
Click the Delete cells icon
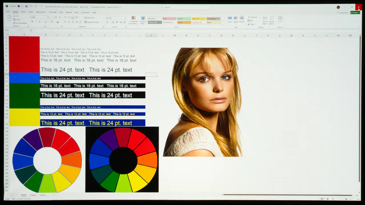click(236, 19)
